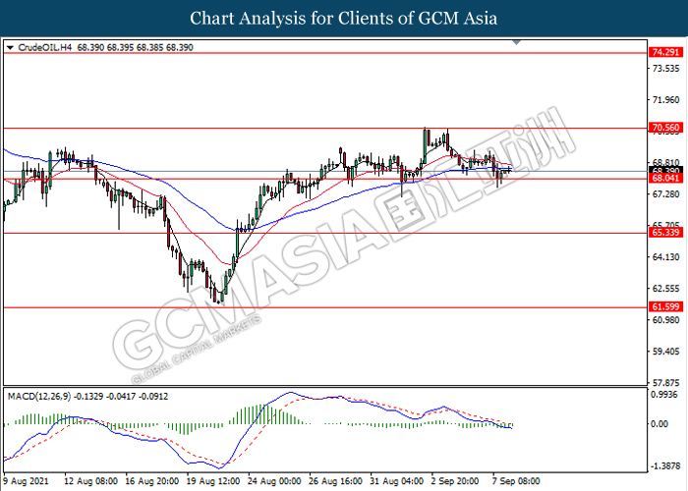Screen dimensions: 688x491
Task: Click the 2 Sep 20:00 date label
Action: click(x=455, y=481)
